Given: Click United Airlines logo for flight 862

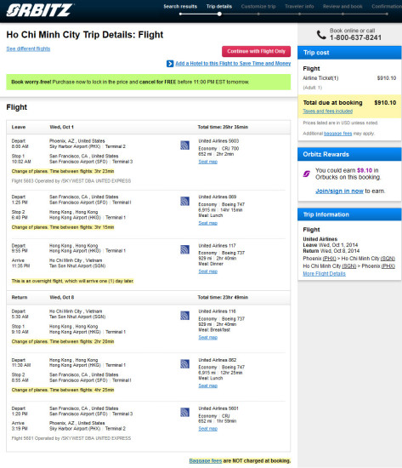Looking at the screenshot, I should 184,364.
